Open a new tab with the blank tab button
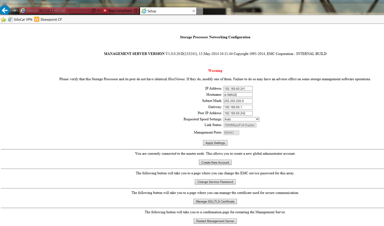 coord(200,11)
